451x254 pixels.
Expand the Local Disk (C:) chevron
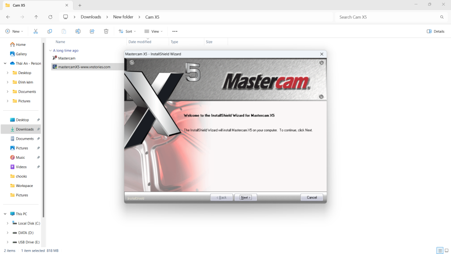click(x=7, y=224)
